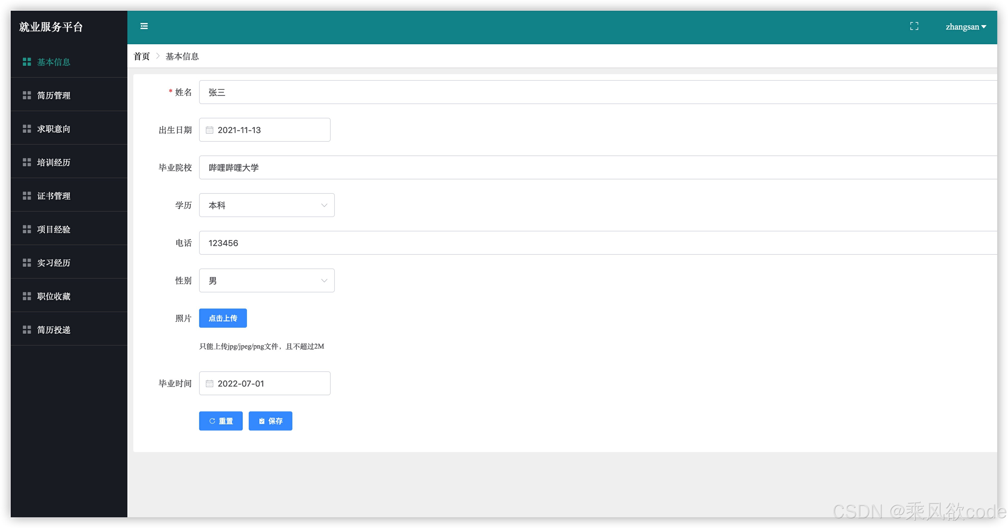Click grid icon beside 职位收藏

(27, 296)
